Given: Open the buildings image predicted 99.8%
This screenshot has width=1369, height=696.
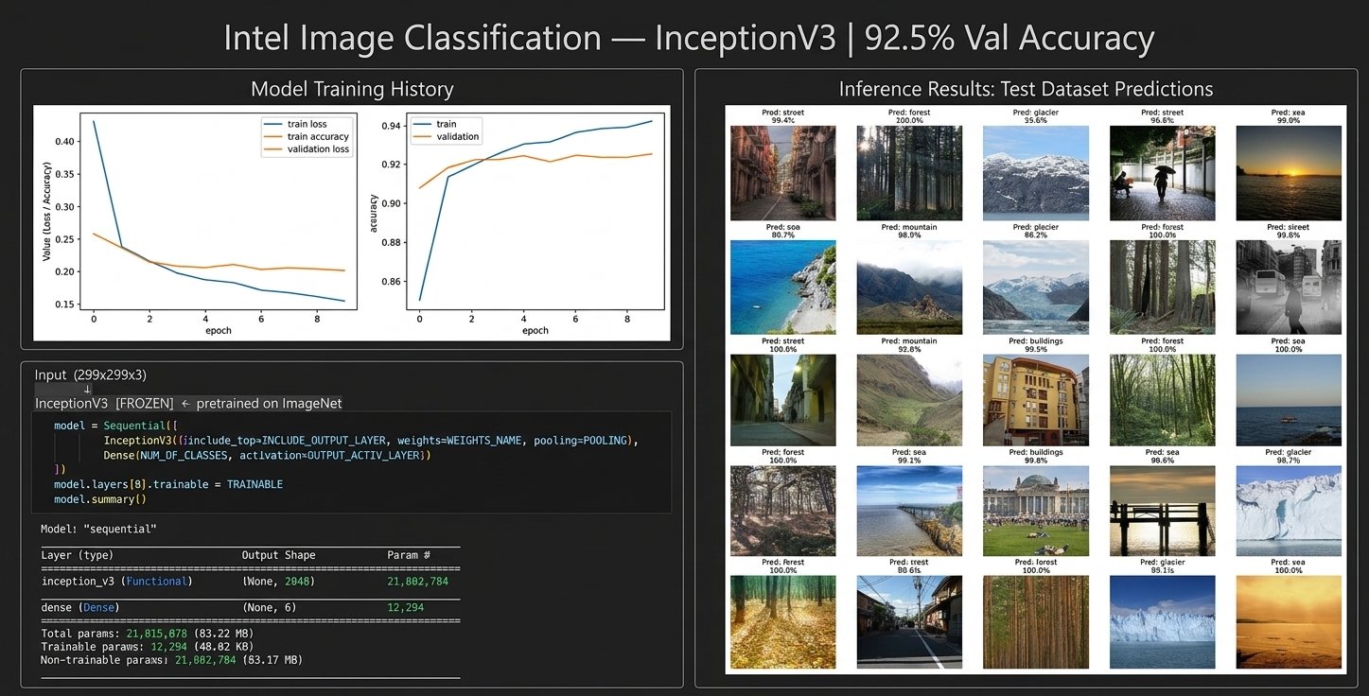Looking at the screenshot, I should (x=1036, y=511).
